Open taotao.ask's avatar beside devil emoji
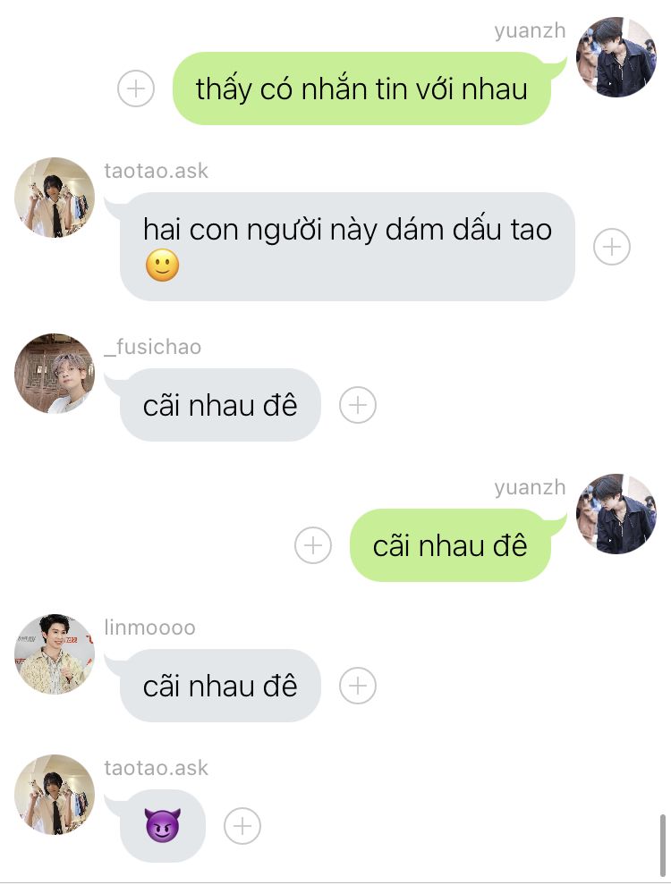This screenshot has width=671, height=885. click(55, 795)
